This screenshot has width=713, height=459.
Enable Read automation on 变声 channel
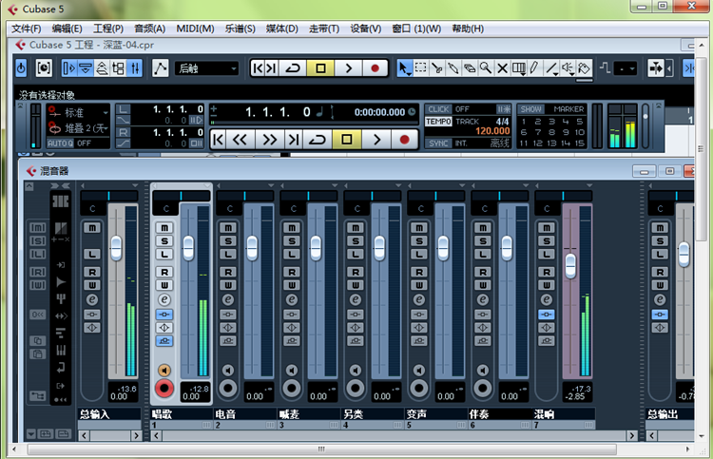point(419,272)
